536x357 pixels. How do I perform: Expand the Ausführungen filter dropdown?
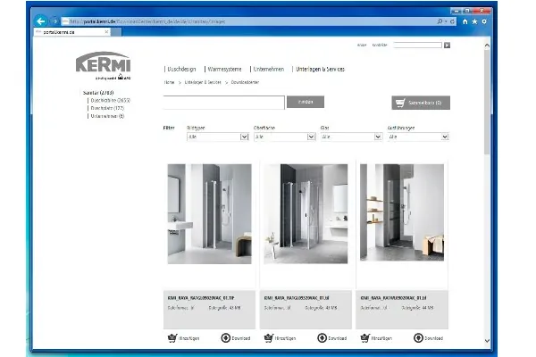[x=417, y=137]
